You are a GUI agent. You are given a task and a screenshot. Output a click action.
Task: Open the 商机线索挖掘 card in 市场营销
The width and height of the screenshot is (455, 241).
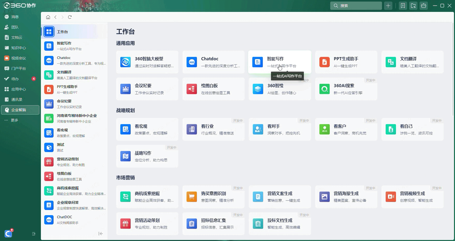pyautogui.click(x=147, y=197)
